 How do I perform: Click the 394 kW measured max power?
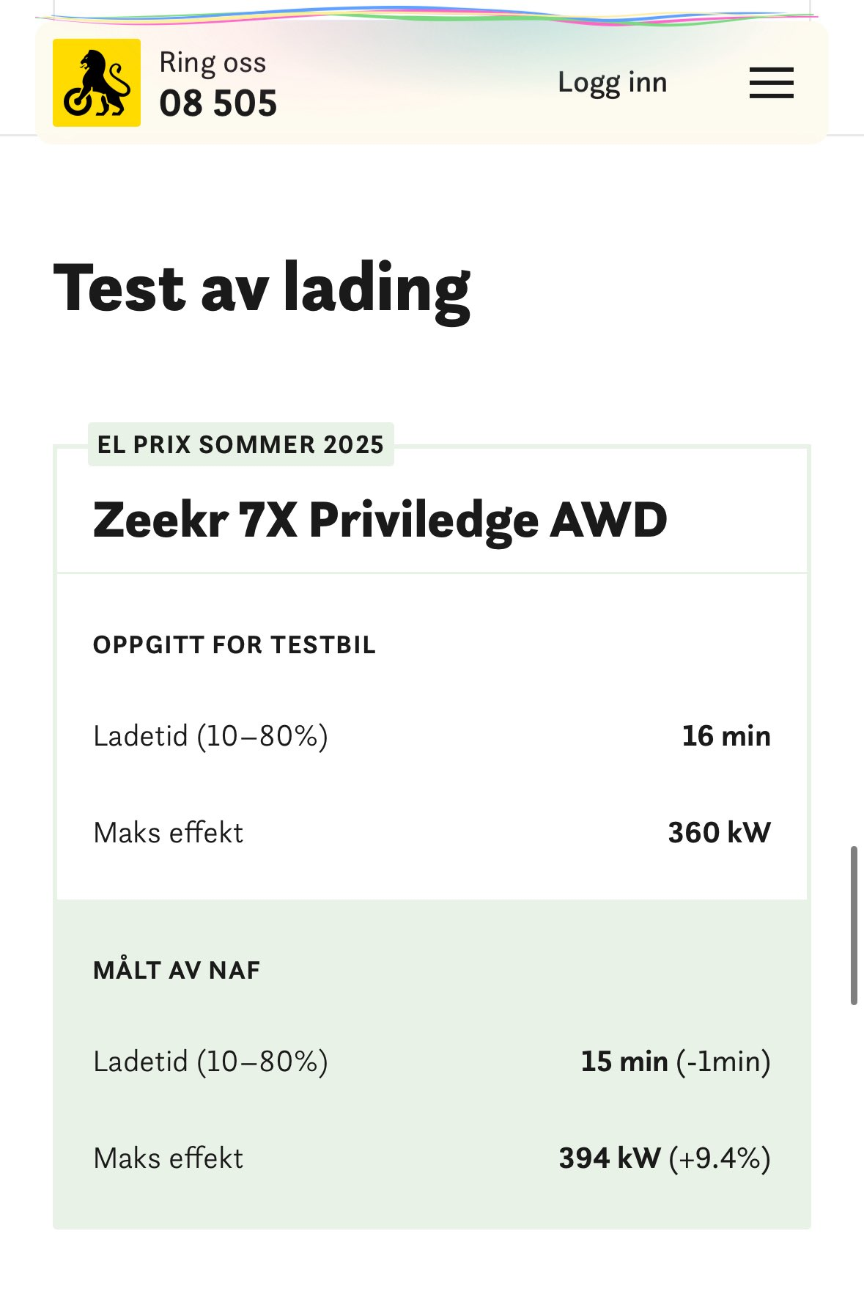610,1158
